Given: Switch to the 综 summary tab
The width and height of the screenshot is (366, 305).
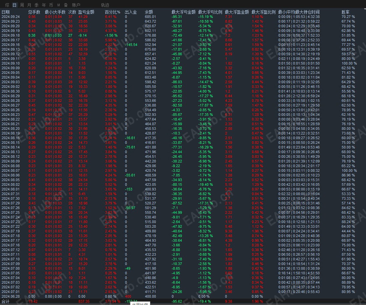Looking at the screenshot, I should (7, 5).
